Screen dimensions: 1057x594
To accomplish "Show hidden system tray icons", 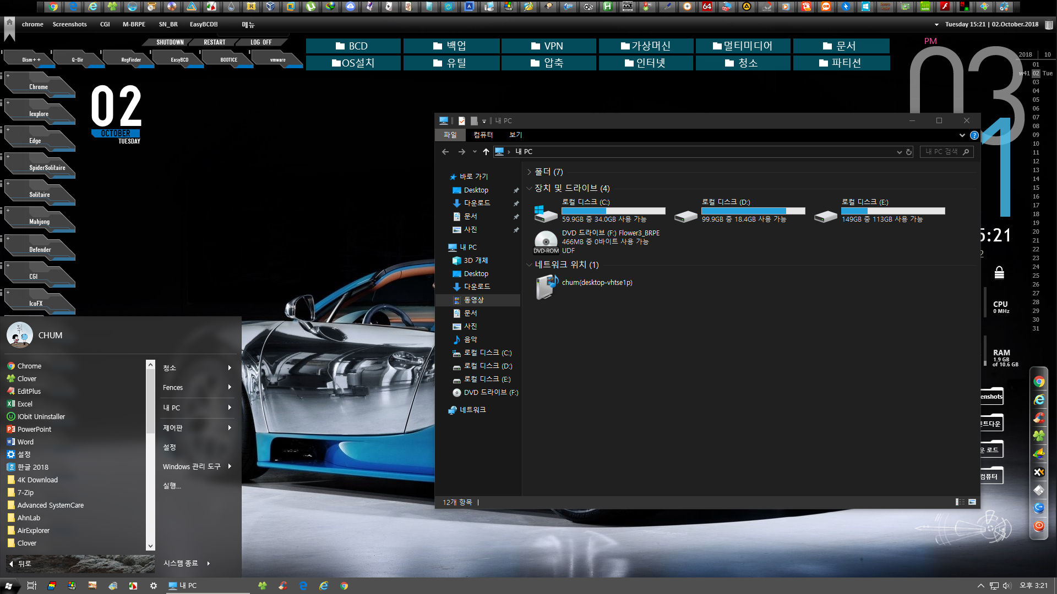I will [980, 586].
